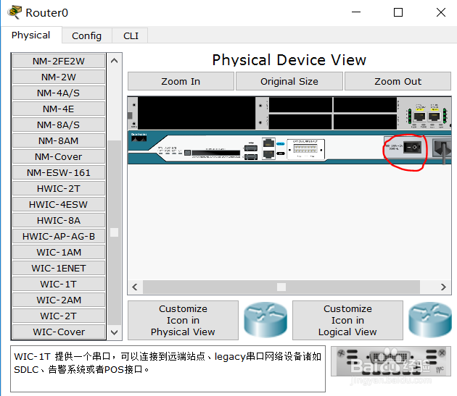Image resolution: width=457 pixels, height=396 pixels.
Task: Click left arrow of device view scrollbar
Action: tap(135, 287)
